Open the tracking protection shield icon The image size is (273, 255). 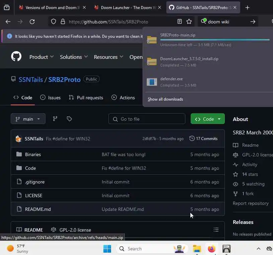coord(54,22)
